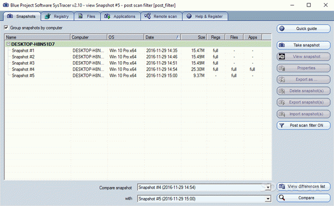Click the funnel icon on Post scan filter
Viewport: 334px width, 206px height.
pyautogui.click(x=282, y=125)
